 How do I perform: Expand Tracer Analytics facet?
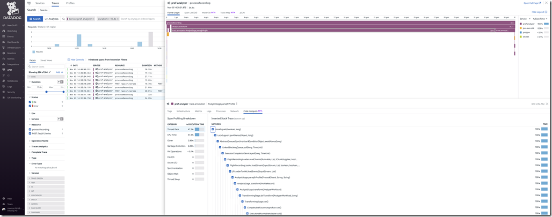click(29, 146)
